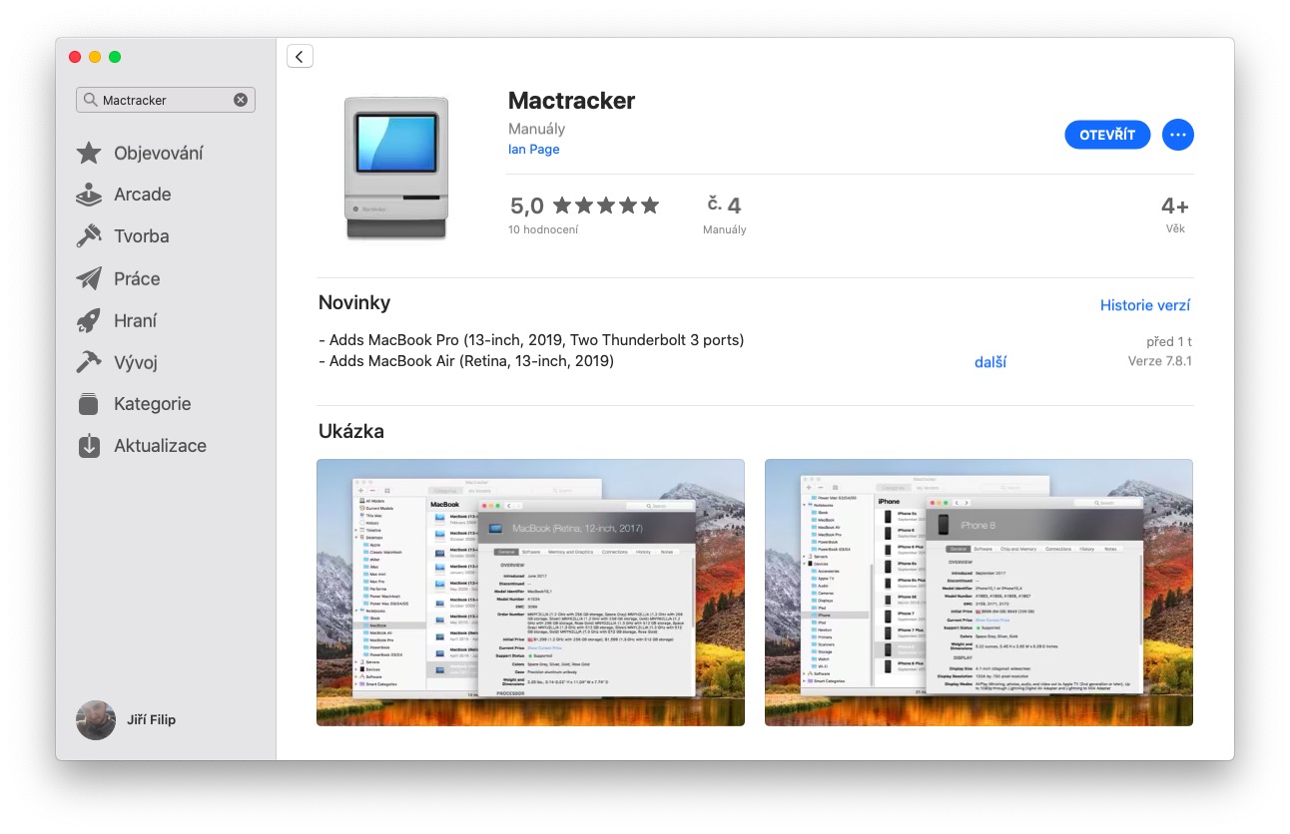Open the iPhone 8 preview screenshot
The image size is (1290, 834).
point(978,593)
